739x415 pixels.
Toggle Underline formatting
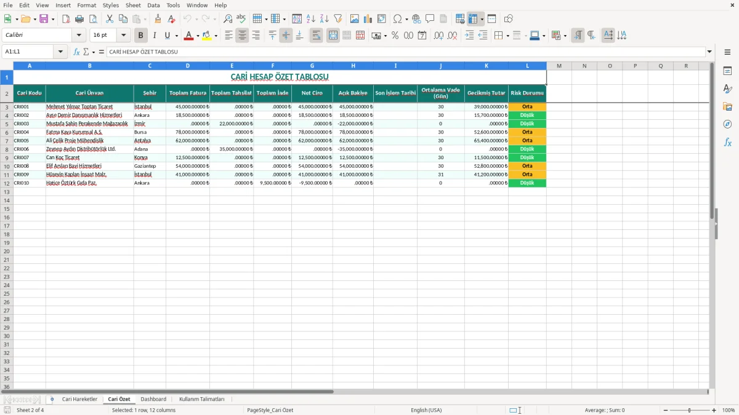click(x=167, y=36)
